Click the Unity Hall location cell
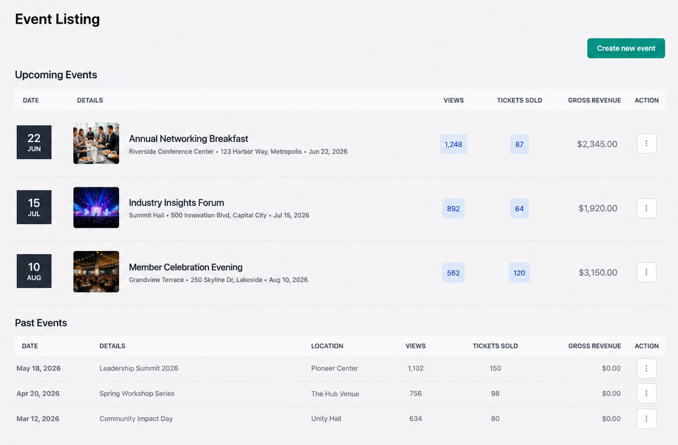The width and height of the screenshot is (678, 445). click(x=326, y=418)
